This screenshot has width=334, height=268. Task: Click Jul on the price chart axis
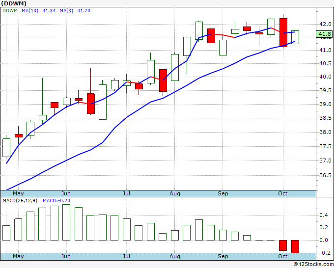126,193
